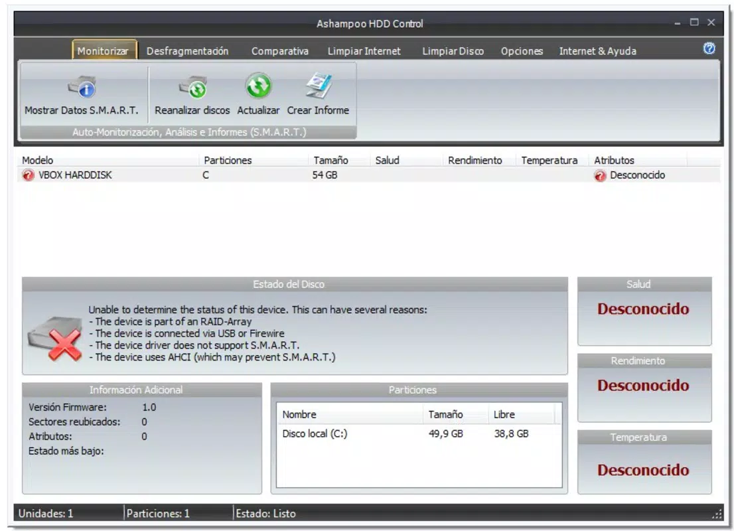Click the 38,8 GB free space value
734x531 pixels.
point(511,433)
